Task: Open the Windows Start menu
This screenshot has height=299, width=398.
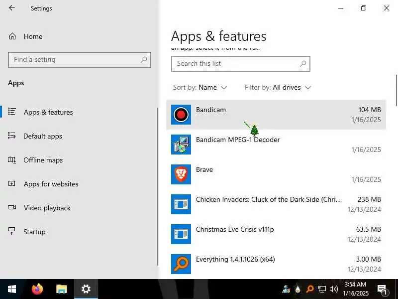Action: coord(12,289)
